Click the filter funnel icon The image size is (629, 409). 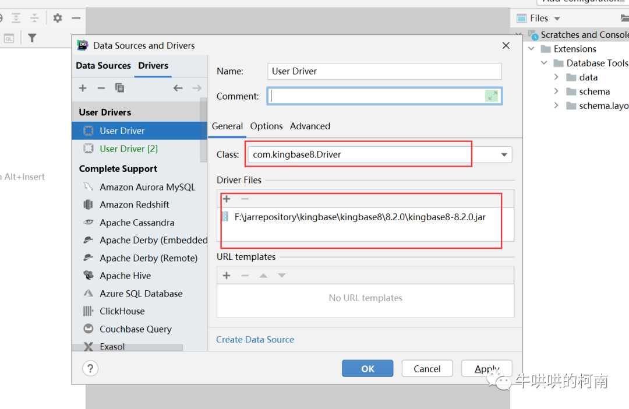coord(32,38)
